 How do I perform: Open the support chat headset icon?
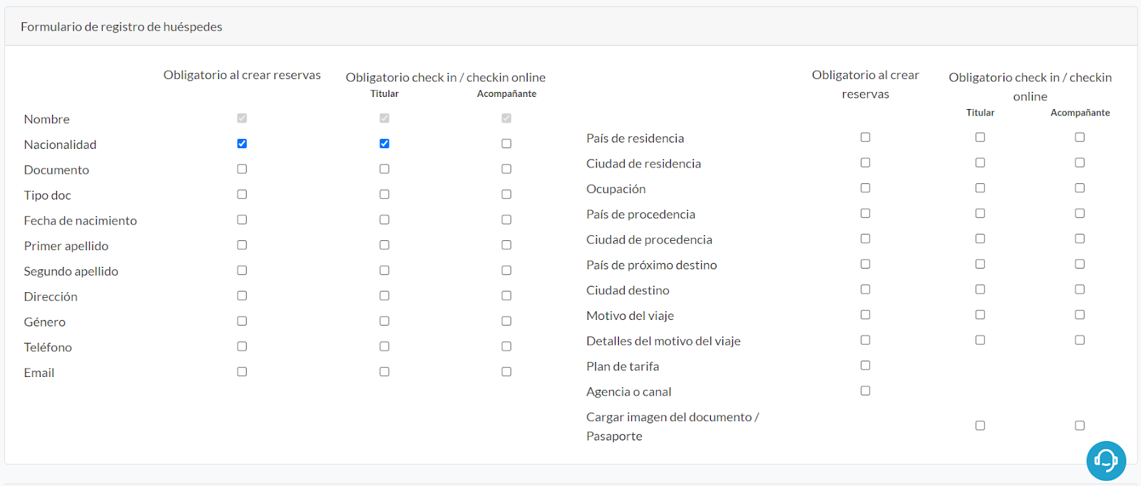tap(1106, 460)
